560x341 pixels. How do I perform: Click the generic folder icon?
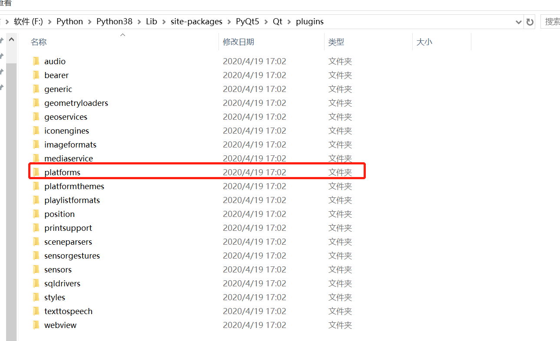coord(36,89)
